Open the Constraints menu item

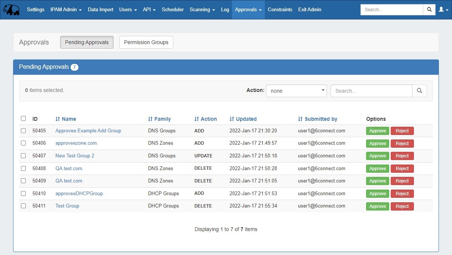click(280, 10)
